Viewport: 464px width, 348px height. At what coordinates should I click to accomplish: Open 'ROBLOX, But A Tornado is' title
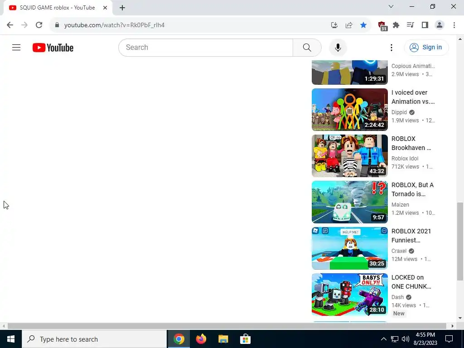[x=412, y=189]
